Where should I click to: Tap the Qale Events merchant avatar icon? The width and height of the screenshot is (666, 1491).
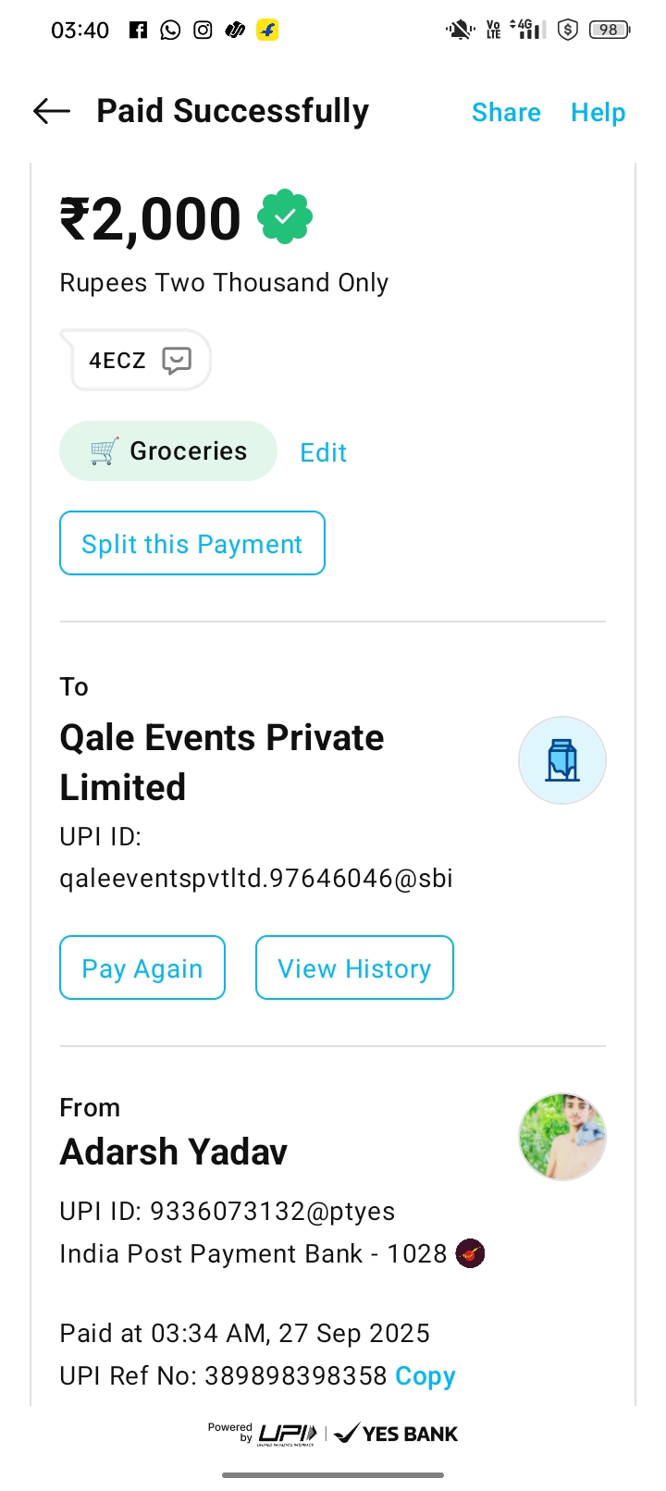[561, 760]
